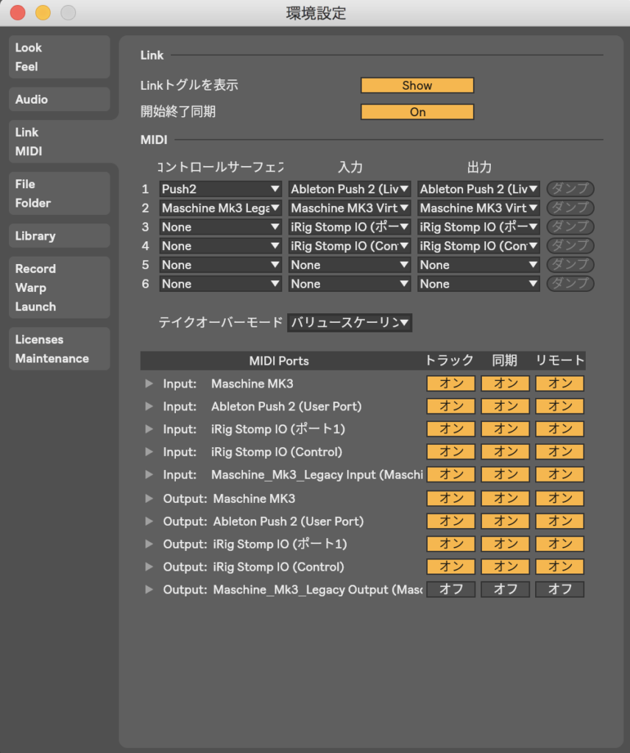This screenshot has width=630, height=753.
Task: Enable トラック for Maschine_Mk3_Legacy Output
Action: 451,589
